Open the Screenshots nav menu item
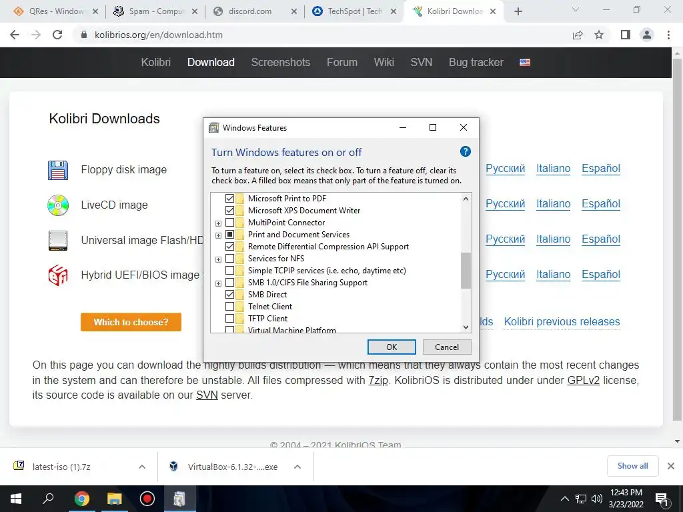Viewport: 683px width, 512px height. pos(281,62)
